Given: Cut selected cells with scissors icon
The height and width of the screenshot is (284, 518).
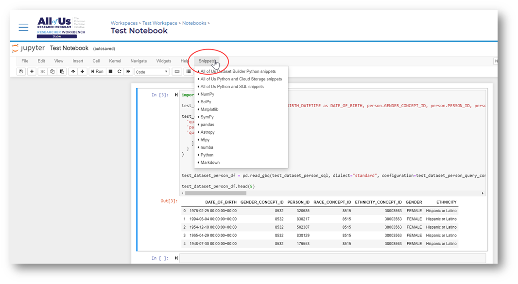Looking at the screenshot, I should coord(43,72).
